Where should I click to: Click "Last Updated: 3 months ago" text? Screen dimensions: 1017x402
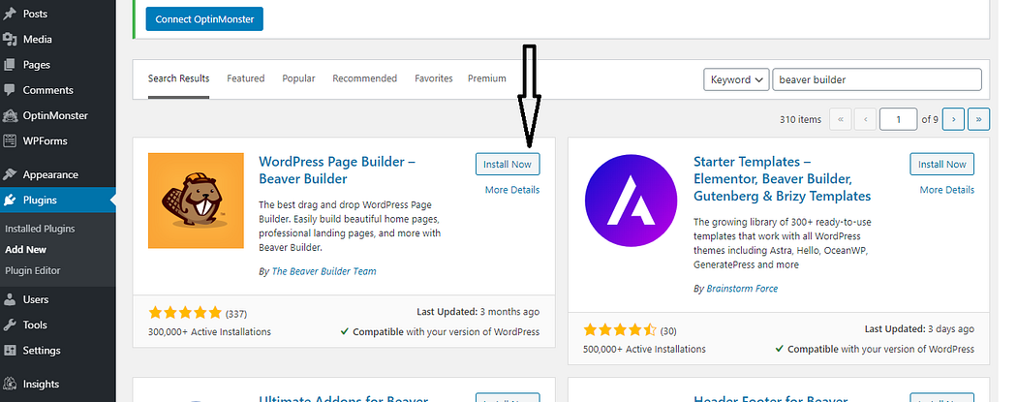[x=478, y=312]
